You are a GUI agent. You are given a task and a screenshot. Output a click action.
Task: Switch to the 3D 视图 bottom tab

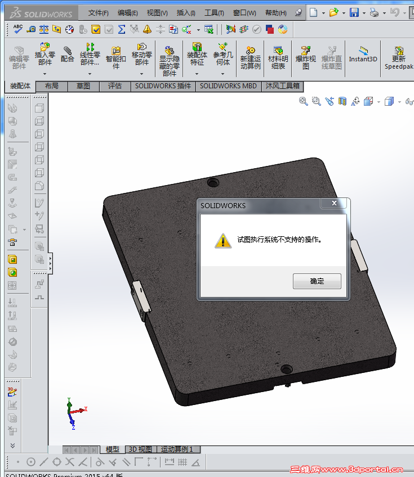tap(140, 449)
